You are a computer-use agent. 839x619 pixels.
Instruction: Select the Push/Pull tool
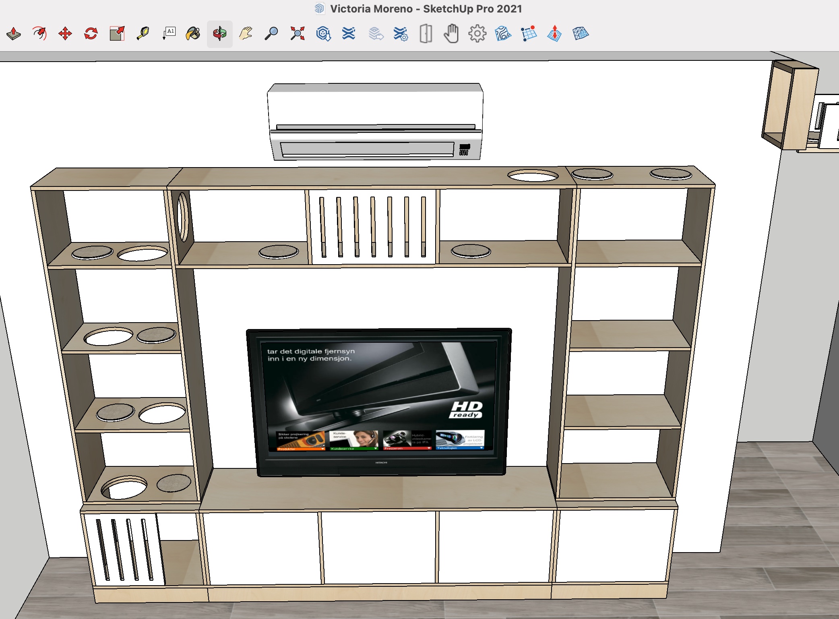click(x=14, y=34)
